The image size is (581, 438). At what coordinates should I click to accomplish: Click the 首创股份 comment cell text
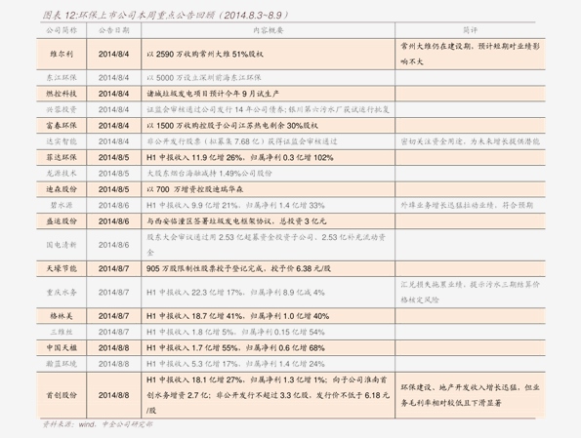[470, 395]
